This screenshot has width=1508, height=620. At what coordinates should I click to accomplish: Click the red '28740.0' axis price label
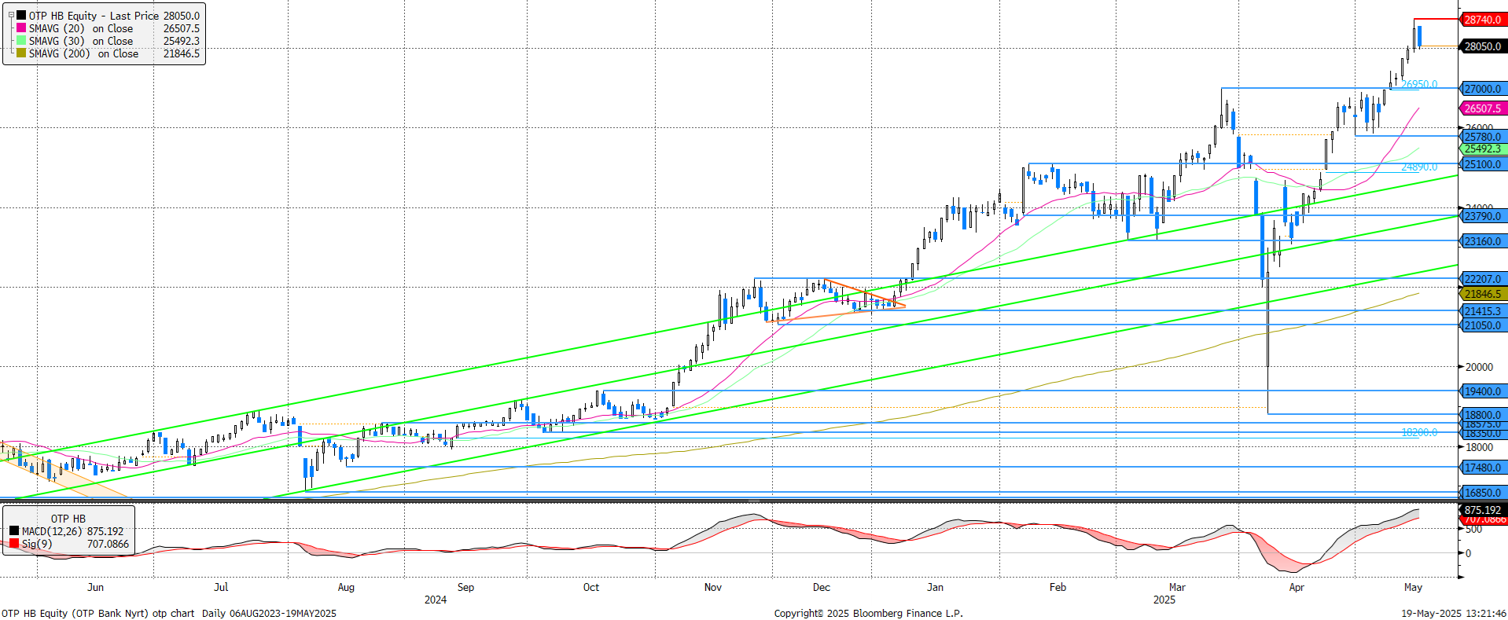(x=1483, y=20)
